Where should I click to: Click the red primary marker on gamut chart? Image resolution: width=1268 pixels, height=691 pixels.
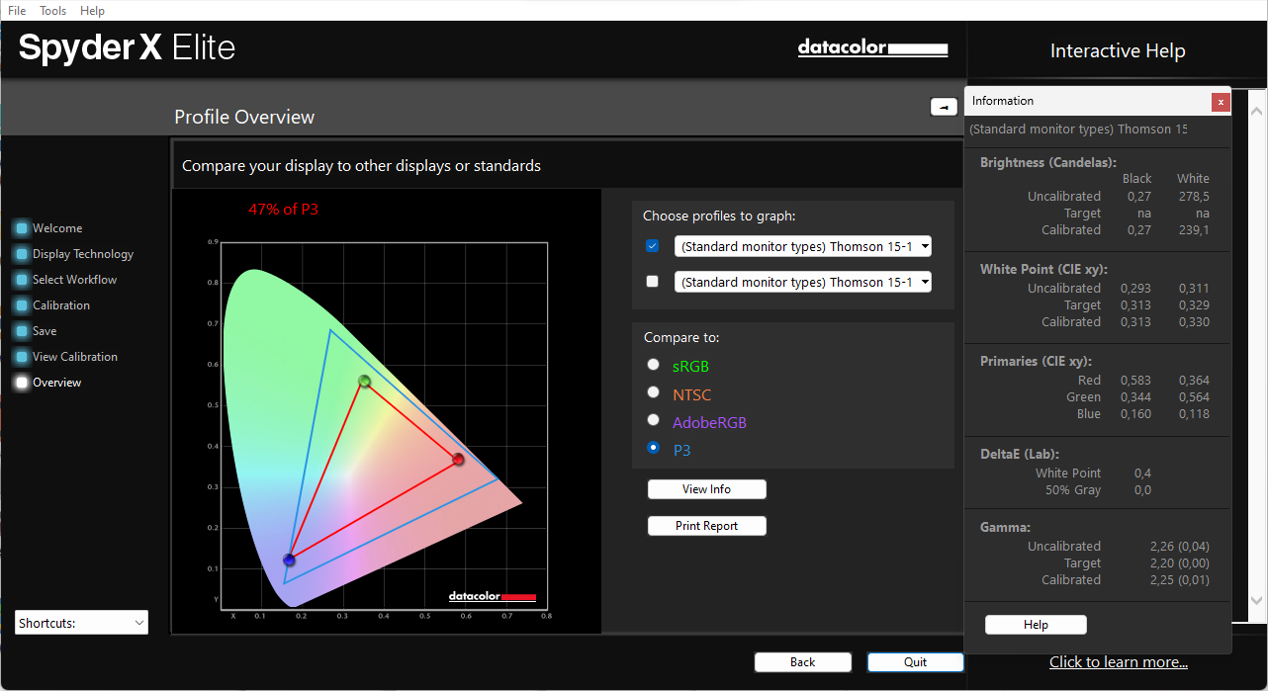point(458,460)
